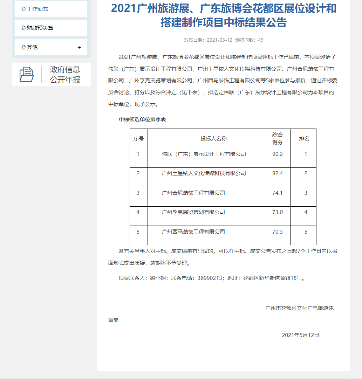Click the document icon beside 财政预决算

[x=23, y=28]
